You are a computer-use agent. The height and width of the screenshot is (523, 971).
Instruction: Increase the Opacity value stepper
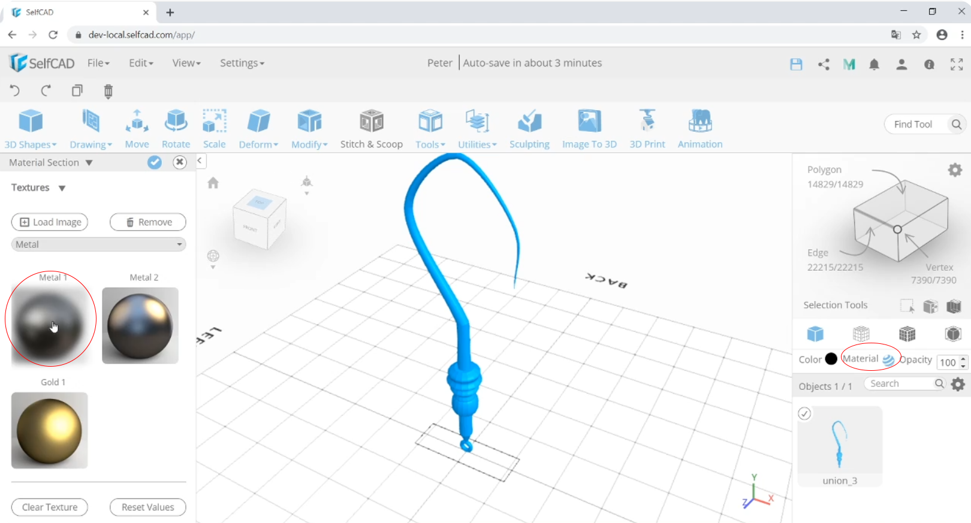(x=963, y=359)
